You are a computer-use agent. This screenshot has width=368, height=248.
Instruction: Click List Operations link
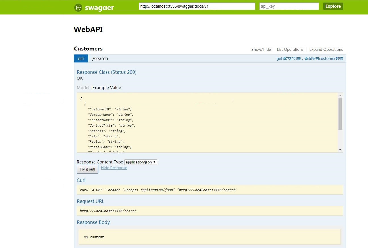290,49
